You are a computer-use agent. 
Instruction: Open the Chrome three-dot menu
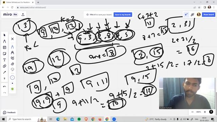(x=214, y=7)
